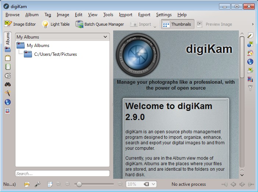Open the Colors panel in right sidebar
The height and width of the screenshot is (192, 258).
click(x=250, y=79)
